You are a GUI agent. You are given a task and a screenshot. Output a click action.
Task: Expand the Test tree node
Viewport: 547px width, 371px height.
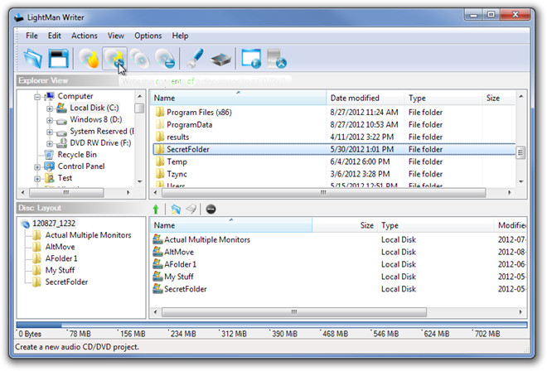(37, 179)
